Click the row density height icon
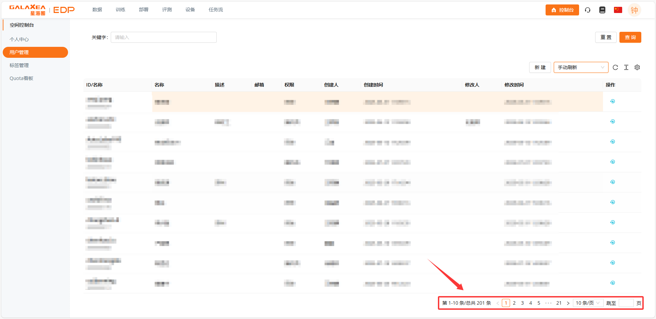This screenshot has height=319, width=656. pos(626,67)
